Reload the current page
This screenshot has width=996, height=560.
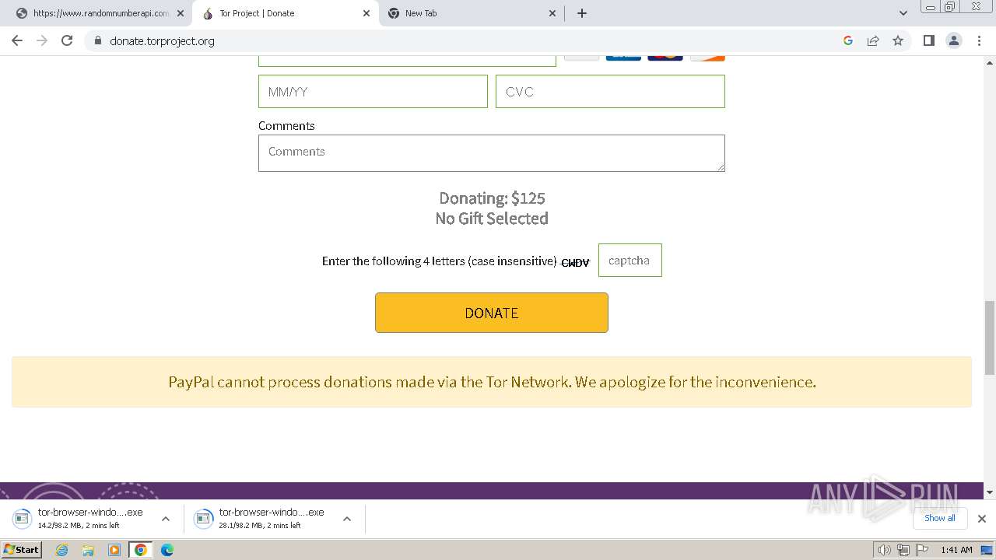(67, 40)
